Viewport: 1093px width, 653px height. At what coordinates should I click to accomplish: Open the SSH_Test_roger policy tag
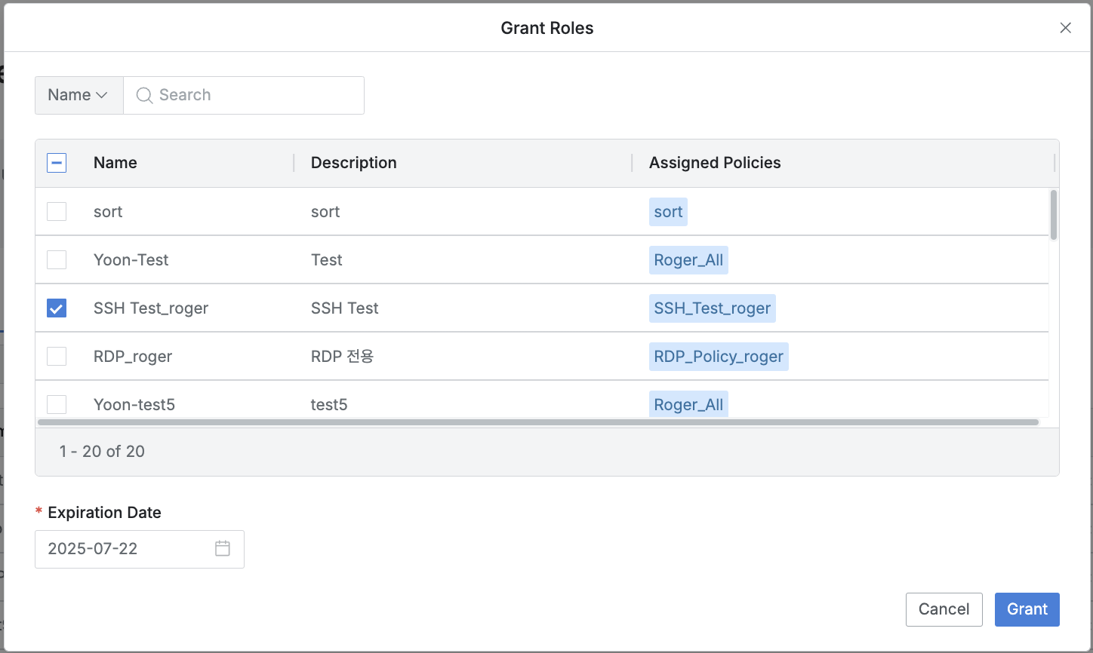(x=712, y=308)
